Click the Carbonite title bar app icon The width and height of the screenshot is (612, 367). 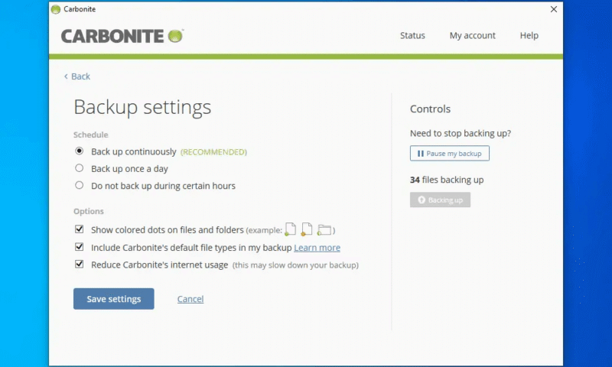click(x=55, y=9)
